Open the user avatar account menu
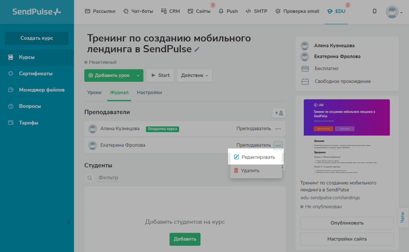Screen dimensions: 409x252 coord(394,12)
